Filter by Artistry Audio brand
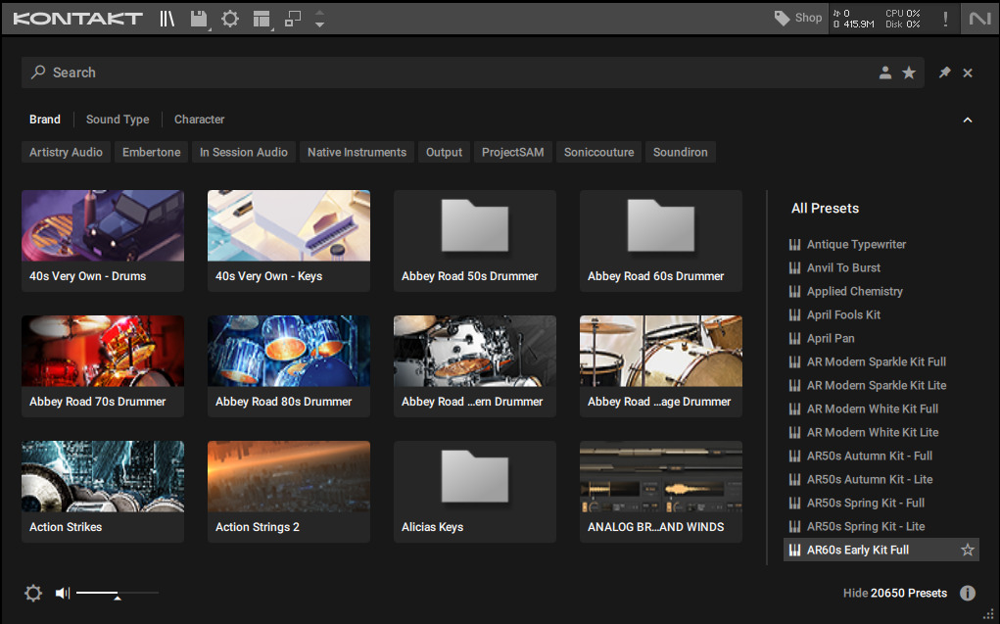Viewport: 1000px width, 624px height. 66,152
